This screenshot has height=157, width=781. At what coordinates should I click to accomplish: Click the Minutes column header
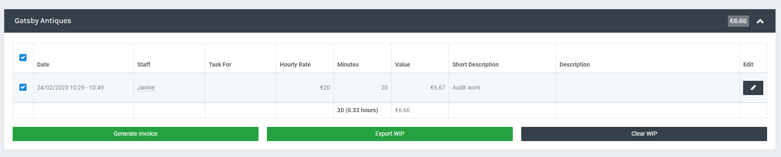pos(348,64)
